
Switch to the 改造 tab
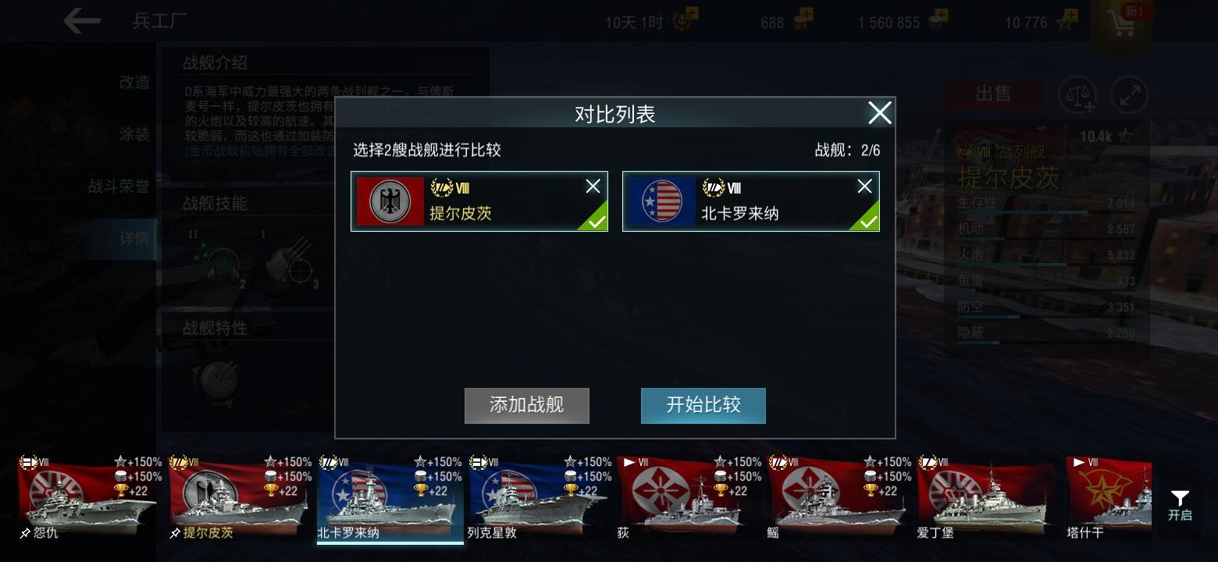[134, 82]
